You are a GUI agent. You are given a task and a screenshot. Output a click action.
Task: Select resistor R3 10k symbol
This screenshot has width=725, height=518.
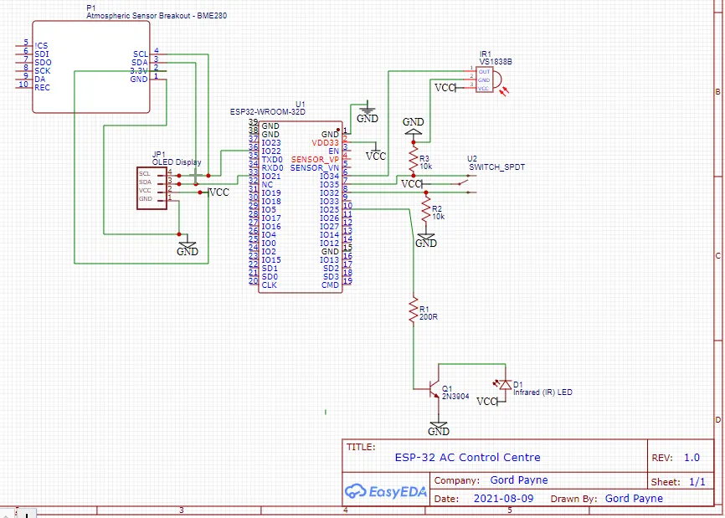pyautogui.click(x=414, y=159)
